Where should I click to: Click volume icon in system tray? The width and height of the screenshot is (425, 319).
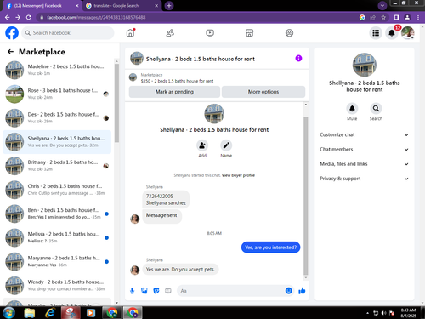point(384,313)
